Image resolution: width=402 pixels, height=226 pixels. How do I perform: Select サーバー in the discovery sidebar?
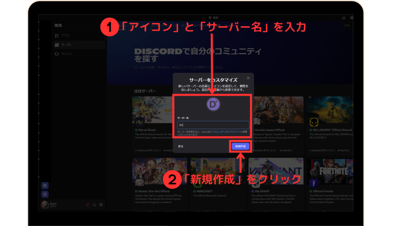click(x=79, y=45)
